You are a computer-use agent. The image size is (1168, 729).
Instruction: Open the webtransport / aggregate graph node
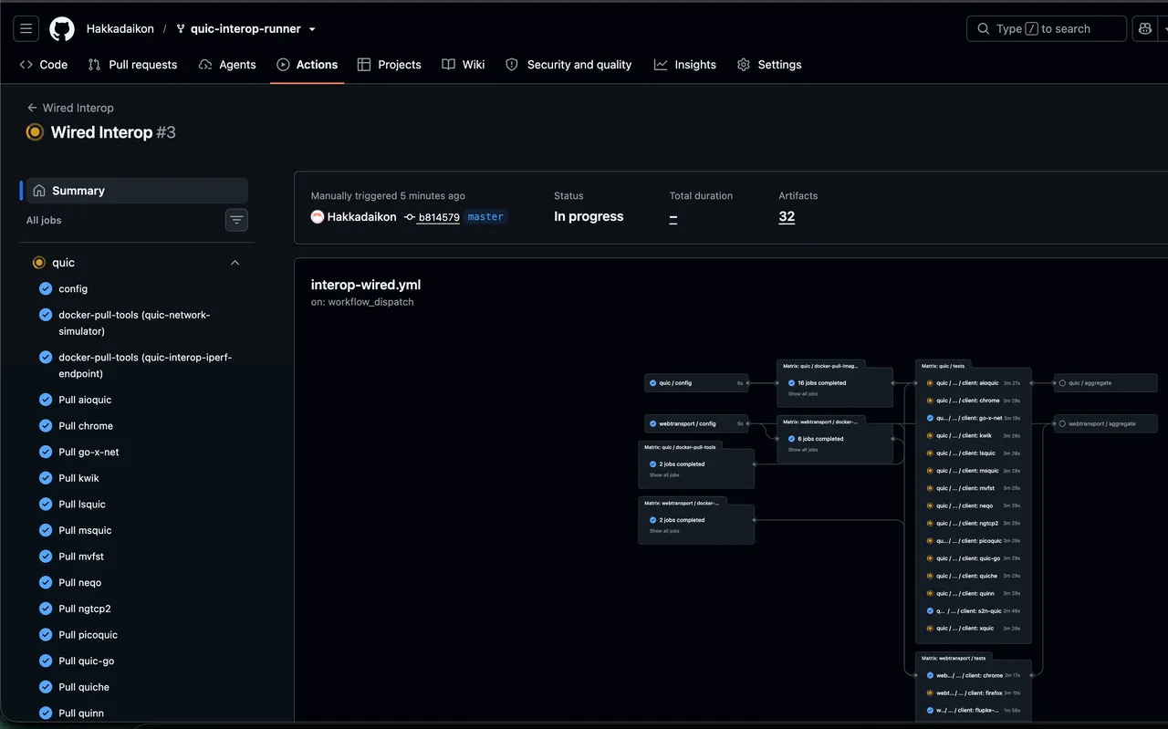1105,423
